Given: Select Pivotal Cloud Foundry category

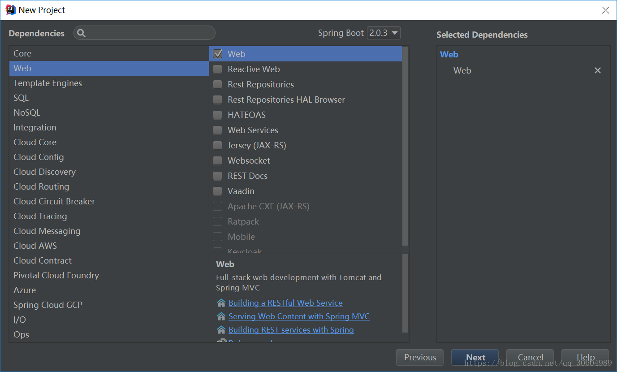Looking at the screenshot, I should click(109, 275).
